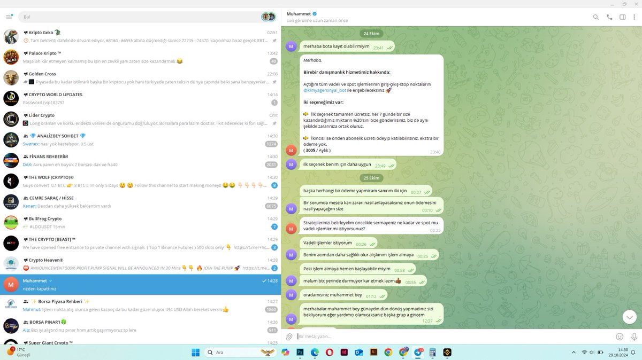Viewport: 642px width, 360px height.
Task: Open THE WOLF (CRYPTO) channel
Action: [140, 181]
